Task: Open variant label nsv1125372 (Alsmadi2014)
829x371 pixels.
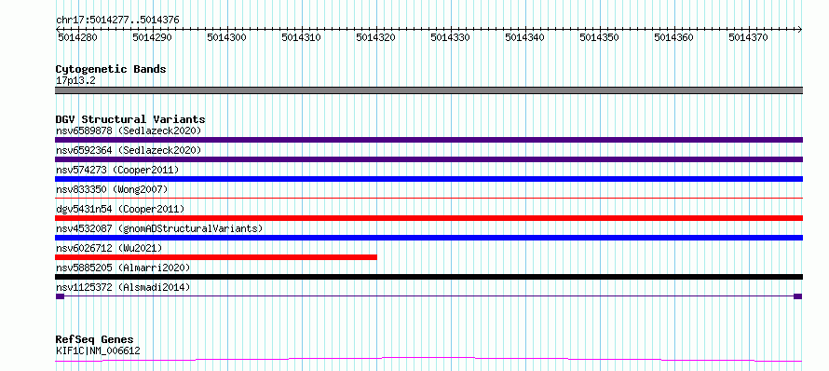Action: coord(123,287)
